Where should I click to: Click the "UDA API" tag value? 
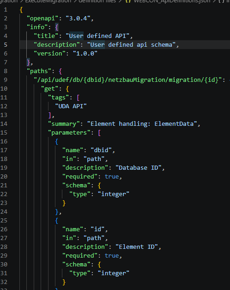point(71,106)
